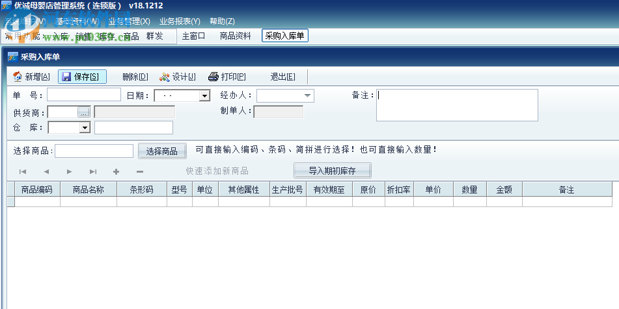Screen dimensions: 619x309
Task: Click the 供货商 browse ellipsis button
Action: 84,112
